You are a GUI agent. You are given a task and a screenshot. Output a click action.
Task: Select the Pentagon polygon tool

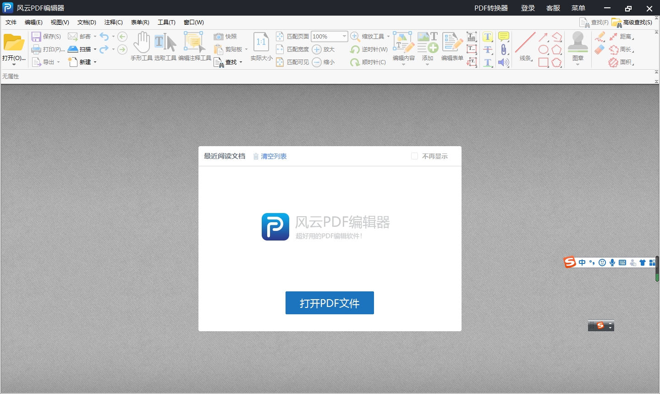click(x=557, y=49)
